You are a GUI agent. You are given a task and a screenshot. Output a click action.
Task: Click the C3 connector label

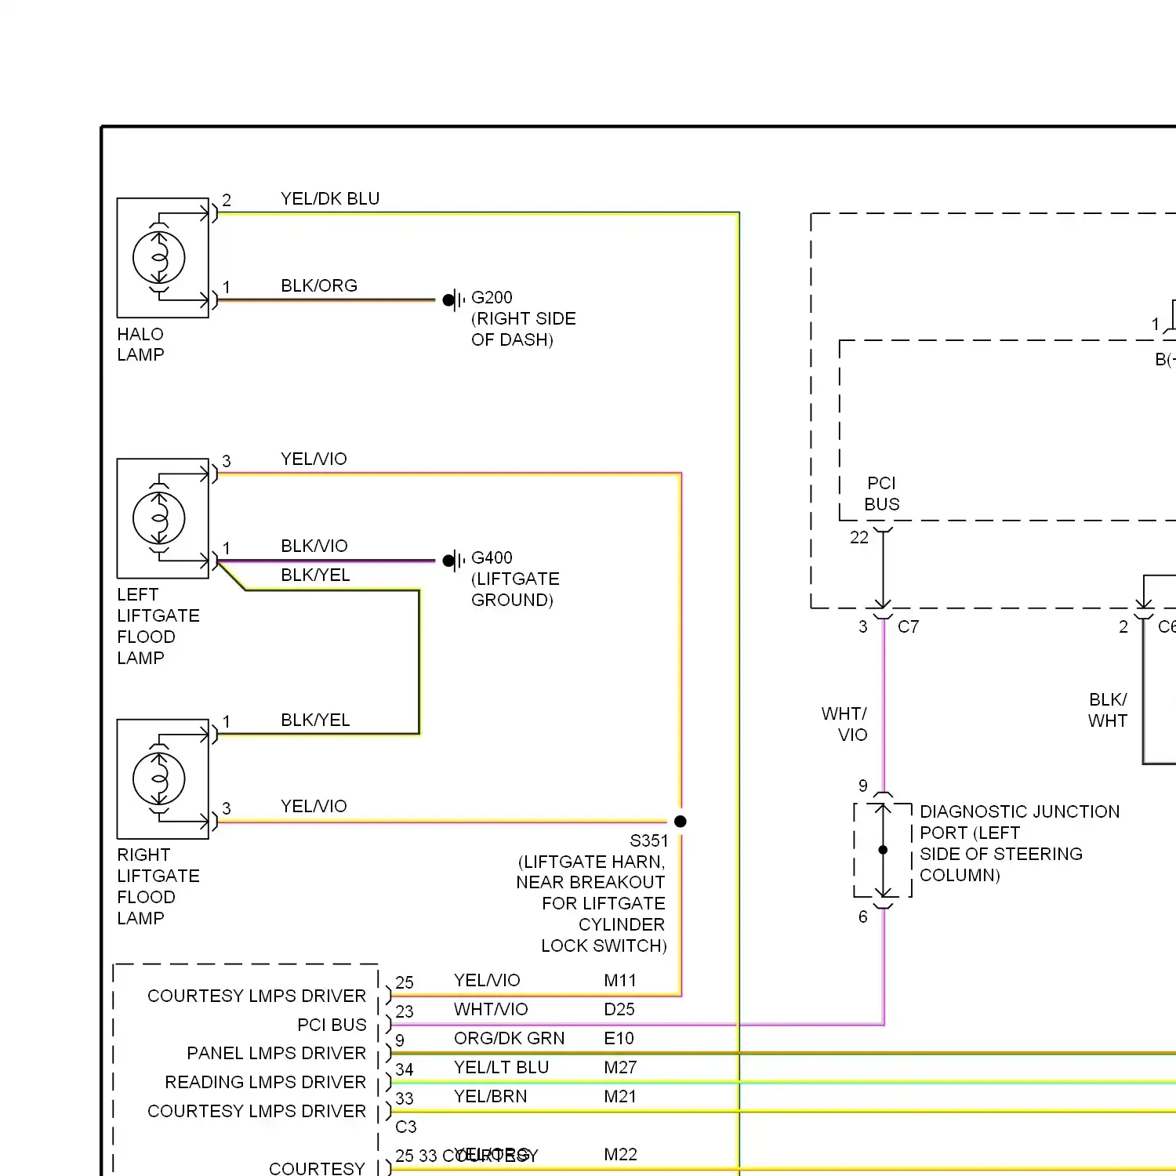click(406, 1127)
